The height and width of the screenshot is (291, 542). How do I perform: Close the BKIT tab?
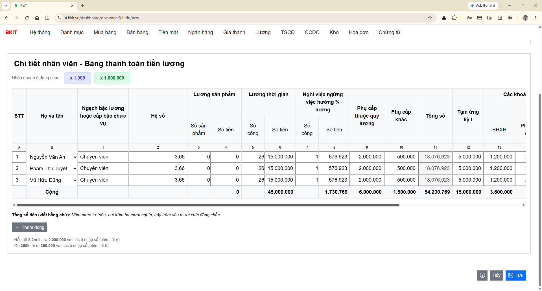(72, 6)
